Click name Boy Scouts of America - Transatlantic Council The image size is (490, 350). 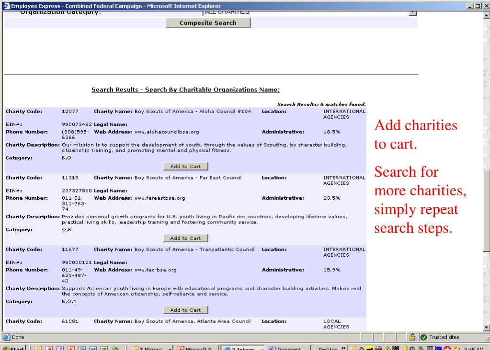point(194,249)
